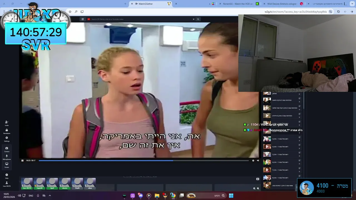
Task: Open File Explorer from the taskbar
Action: [x=157, y=196]
